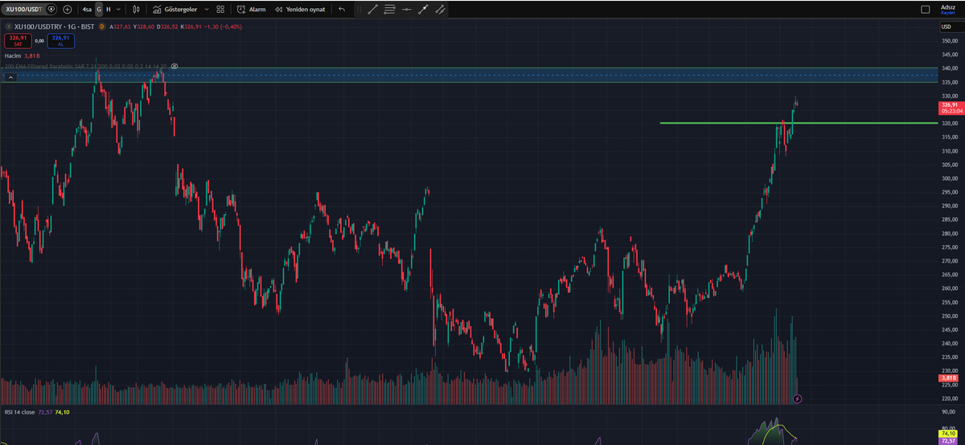Select the 4sa timeframe

pos(87,9)
